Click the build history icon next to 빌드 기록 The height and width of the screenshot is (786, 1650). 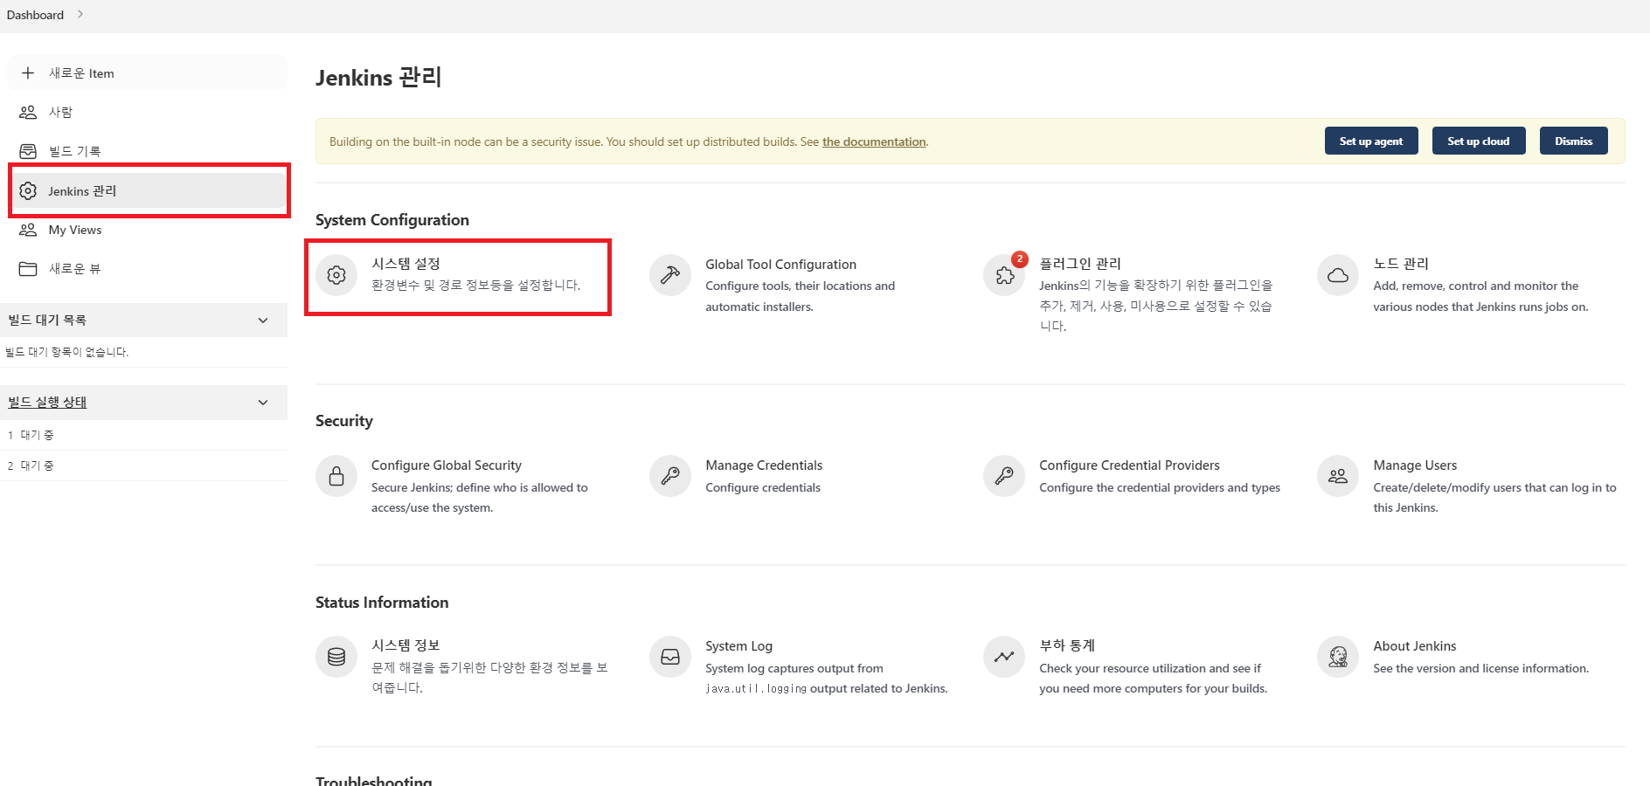coord(28,151)
